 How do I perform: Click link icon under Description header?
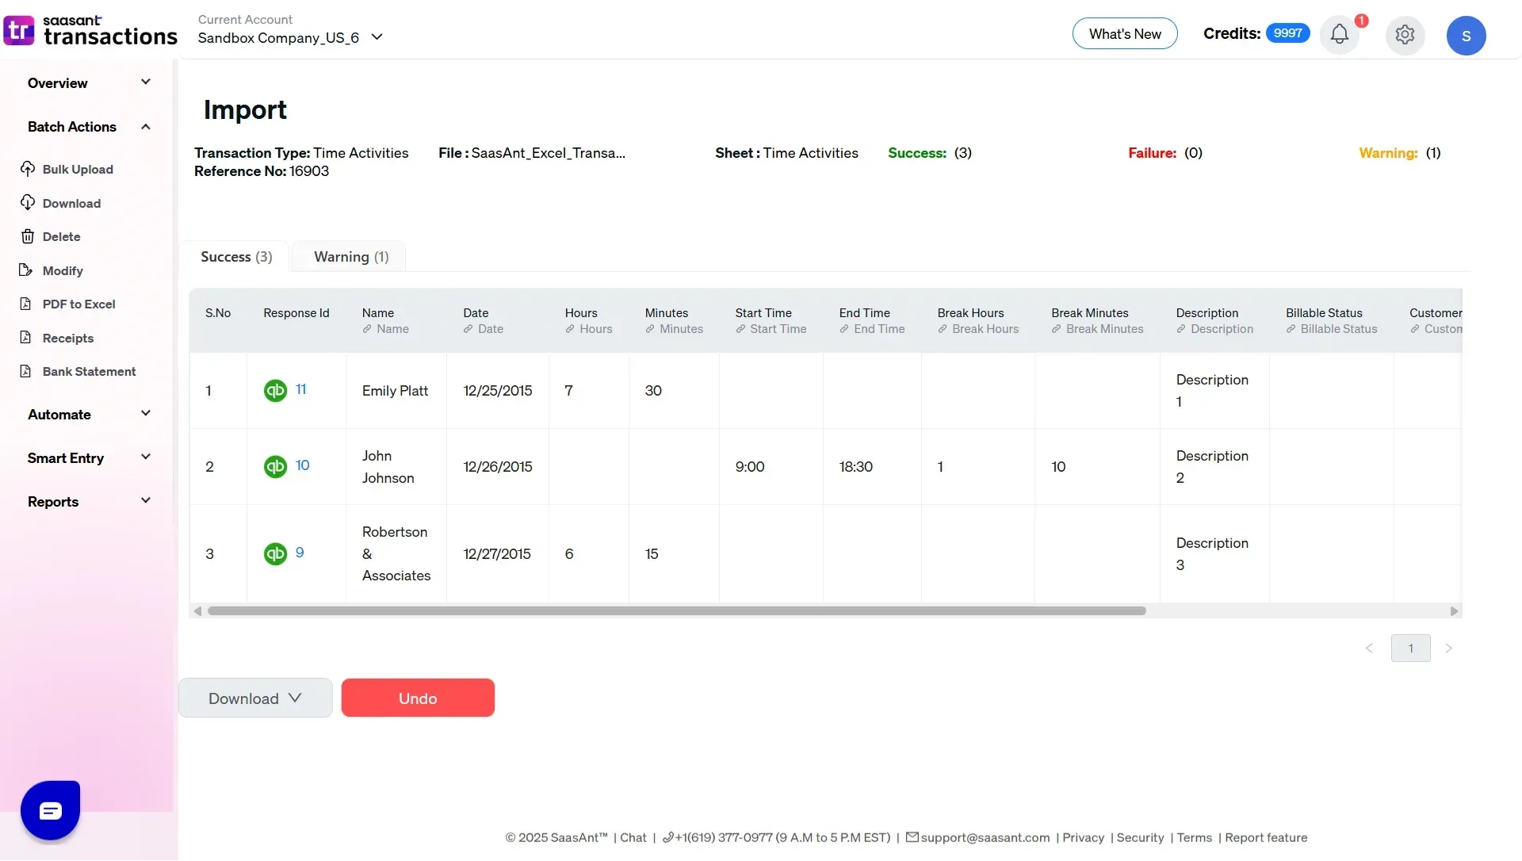point(1181,329)
